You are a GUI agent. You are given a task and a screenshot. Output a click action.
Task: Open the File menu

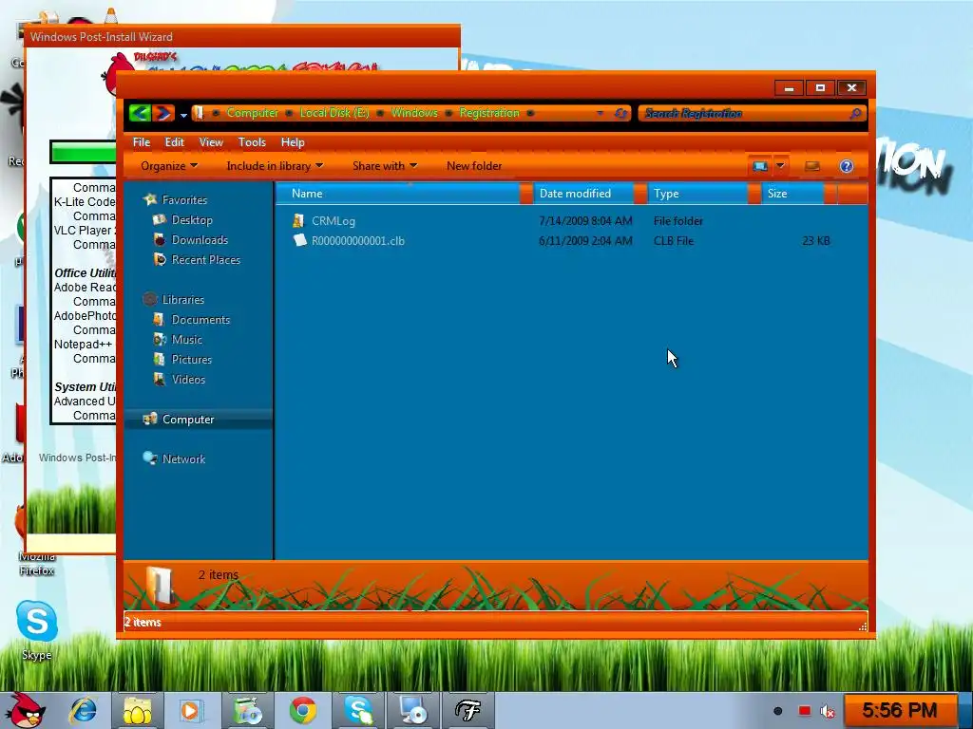tap(142, 142)
